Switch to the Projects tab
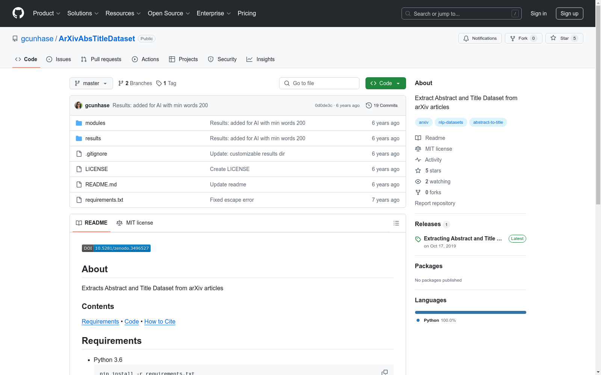This screenshot has width=601, height=375. [183, 59]
